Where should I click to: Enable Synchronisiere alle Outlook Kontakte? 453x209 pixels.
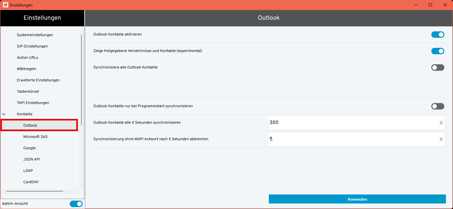[437, 68]
